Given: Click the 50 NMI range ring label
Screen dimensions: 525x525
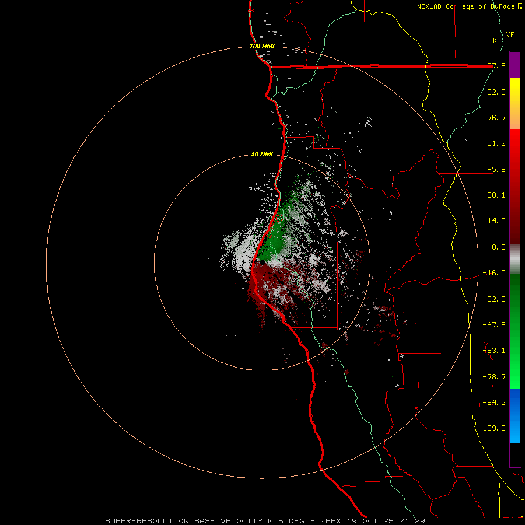Looking at the screenshot, I should [x=262, y=155].
